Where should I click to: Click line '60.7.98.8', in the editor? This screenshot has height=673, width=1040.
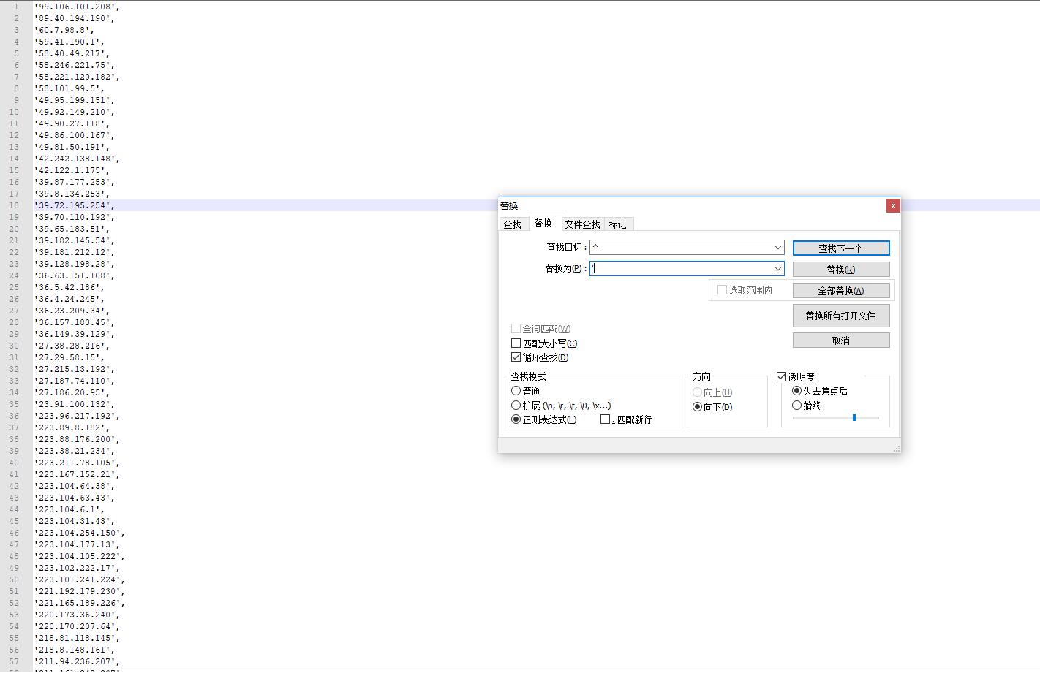click(x=64, y=30)
